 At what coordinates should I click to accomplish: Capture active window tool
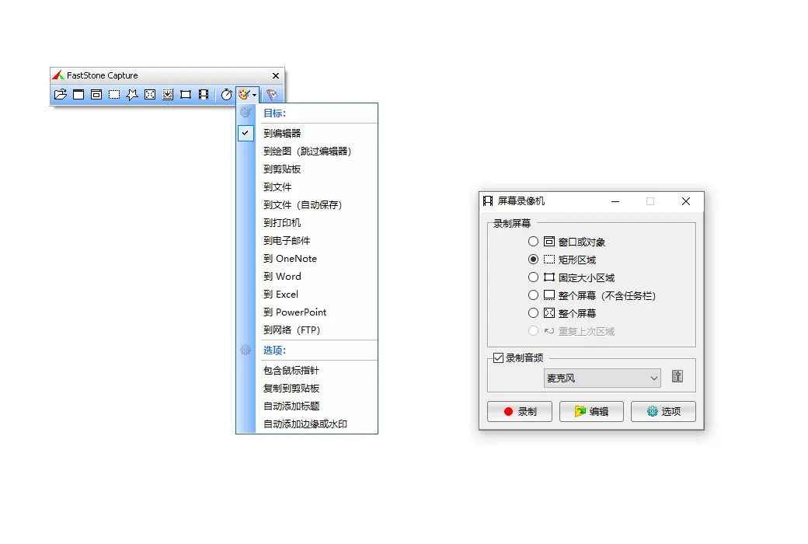78,94
